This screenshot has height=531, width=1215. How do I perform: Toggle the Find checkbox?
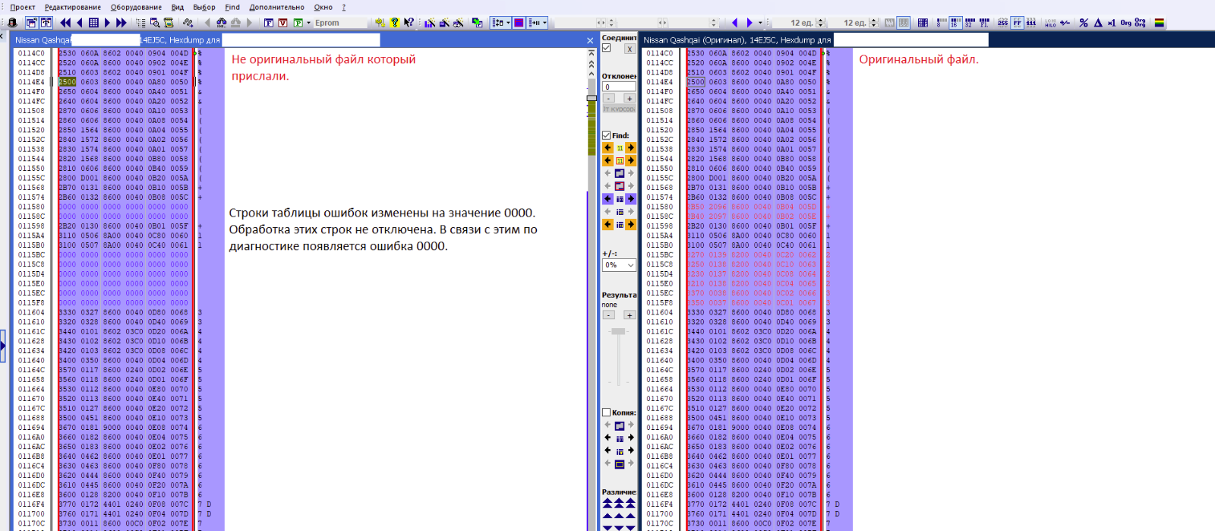(606, 135)
